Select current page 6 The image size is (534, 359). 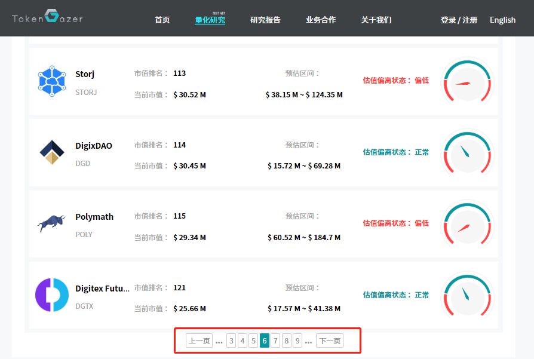(x=265, y=340)
